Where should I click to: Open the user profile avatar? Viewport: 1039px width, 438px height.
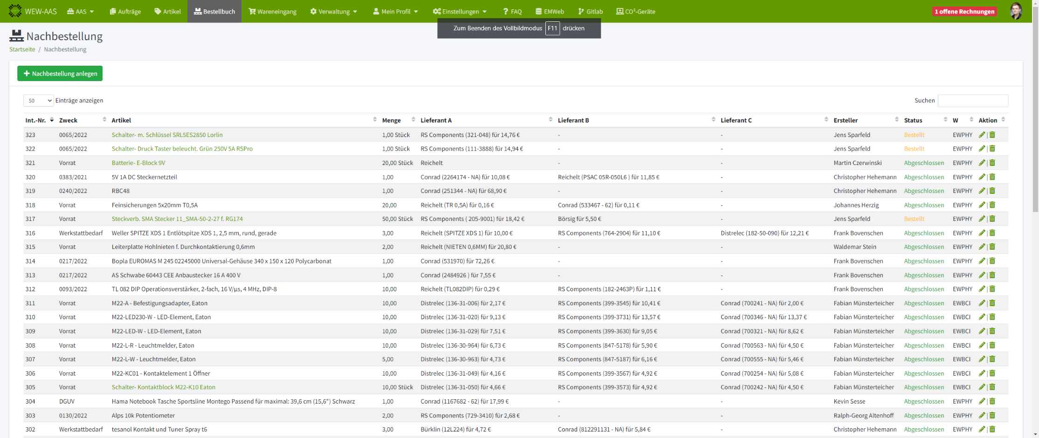1016,11
